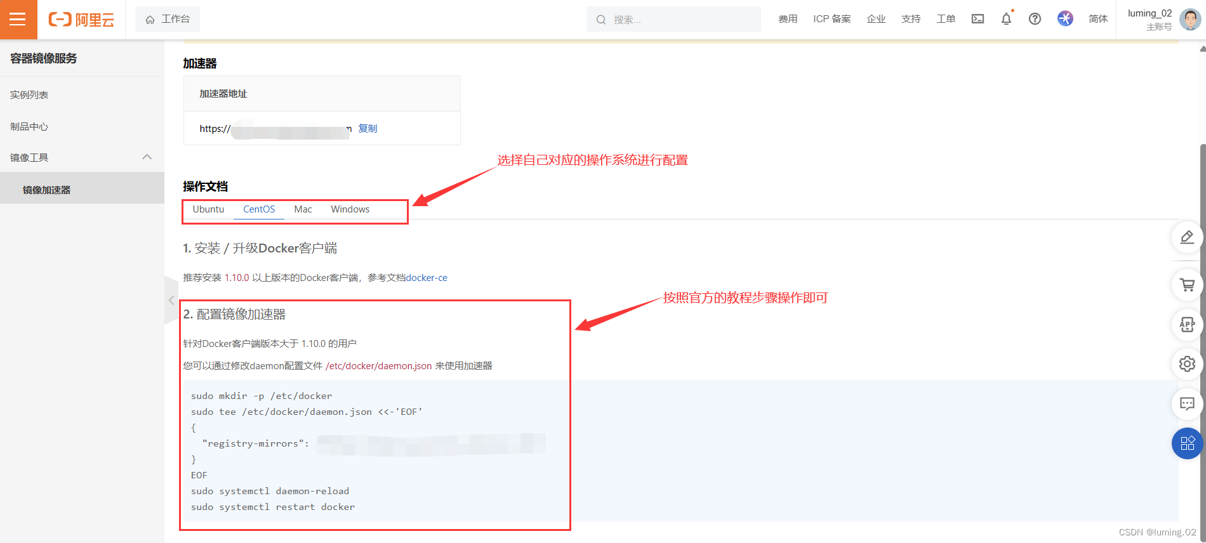Click the '2. 配置镜像加速器' heading
Viewport: 1206px width, 543px height.
point(235,315)
